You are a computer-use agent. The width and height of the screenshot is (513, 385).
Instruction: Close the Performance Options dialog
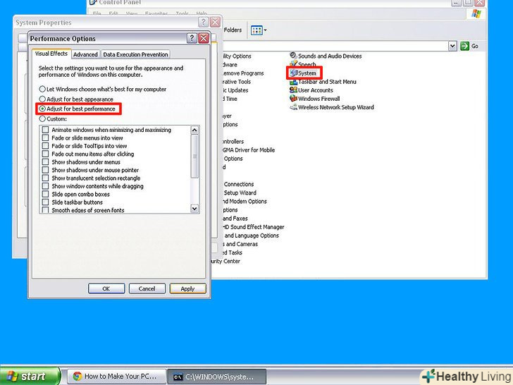click(204, 38)
